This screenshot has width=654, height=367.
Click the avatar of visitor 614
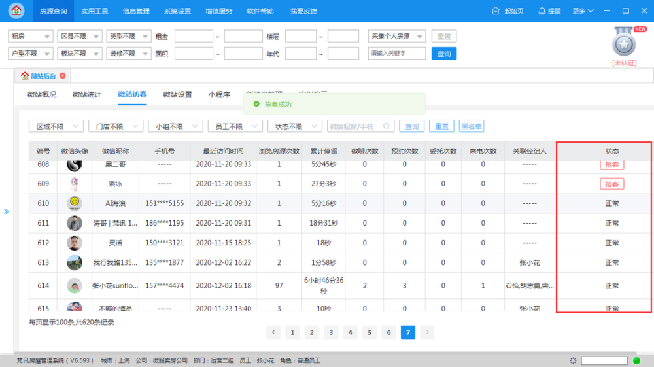point(75,286)
